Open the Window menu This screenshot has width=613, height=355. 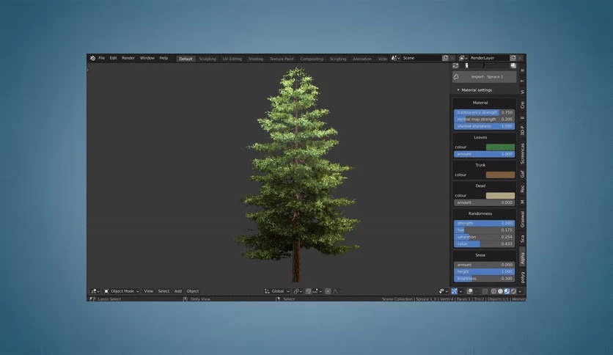(x=147, y=58)
